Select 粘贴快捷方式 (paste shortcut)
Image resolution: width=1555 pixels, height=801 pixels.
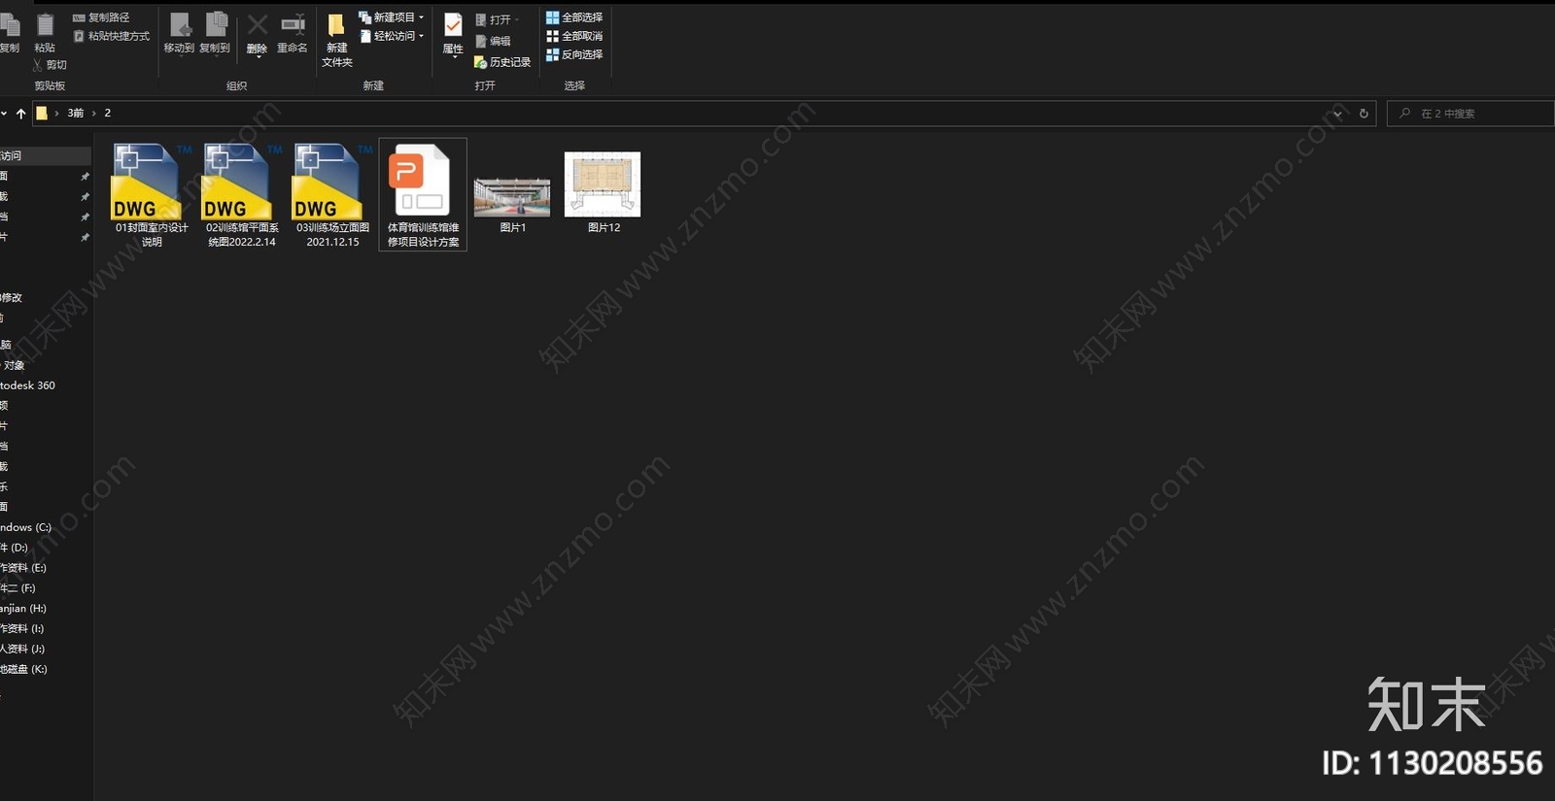(x=111, y=36)
